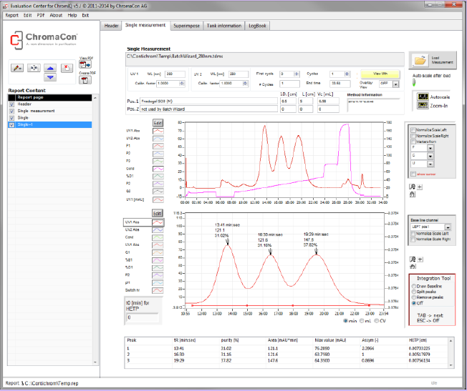Screen dimensions: 467x391
Task: Open the pencil tool dropdown arrow
Action: pos(21,67)
